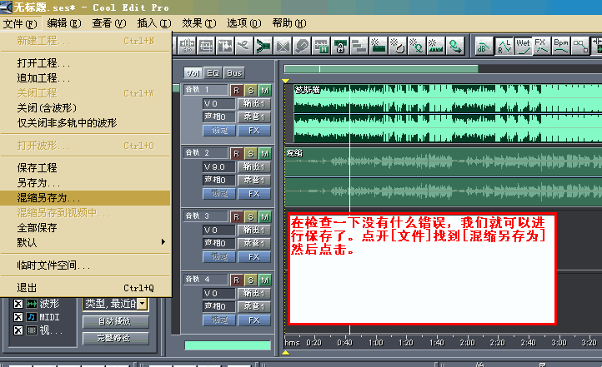Arm track 1 for recording with R
This screenshot has width=602, height=367.
click(237, 91)
